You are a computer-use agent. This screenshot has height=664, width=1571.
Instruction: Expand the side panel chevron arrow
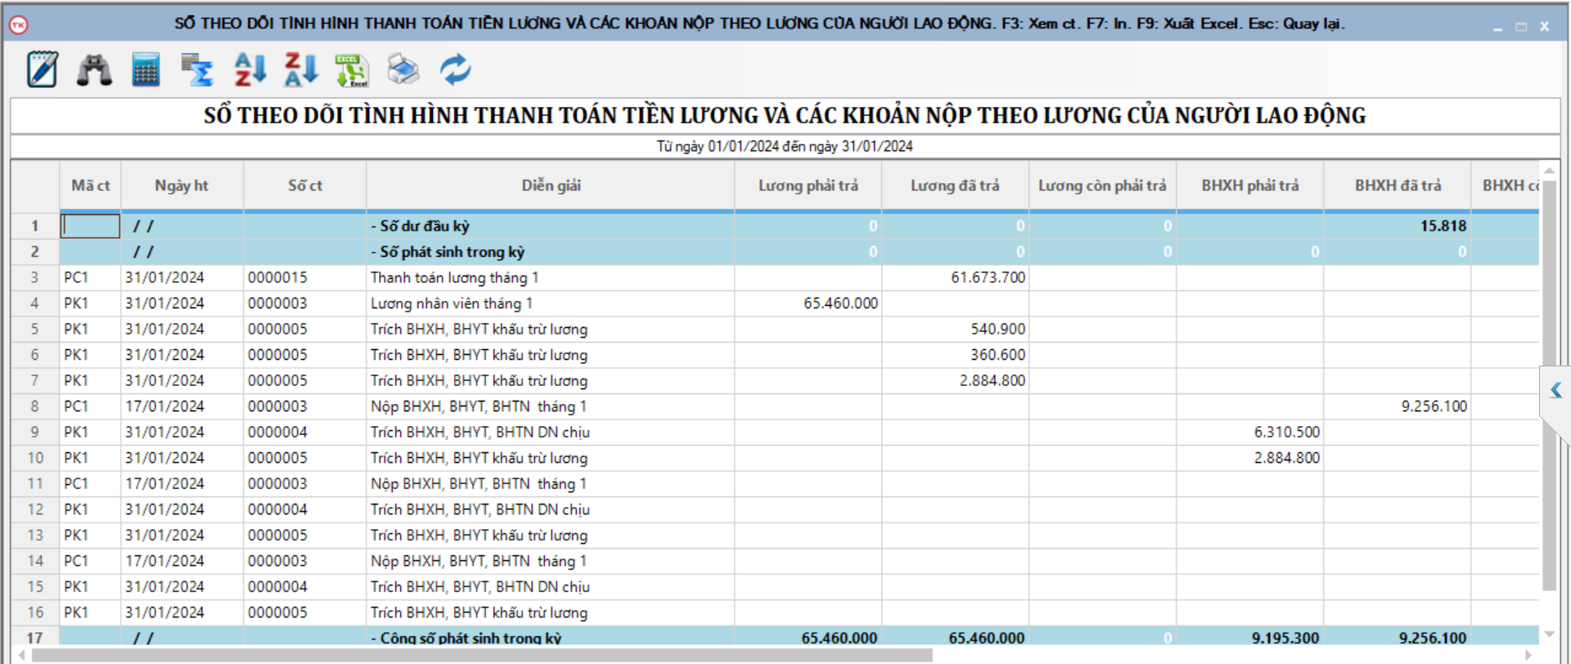coord(1555,391)
